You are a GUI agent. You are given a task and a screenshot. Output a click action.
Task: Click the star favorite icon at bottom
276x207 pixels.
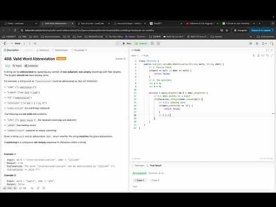[x=32, y=188]
